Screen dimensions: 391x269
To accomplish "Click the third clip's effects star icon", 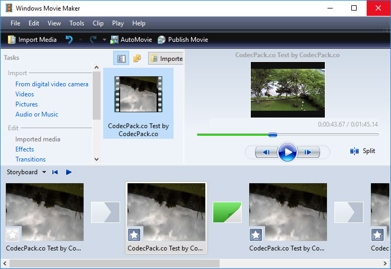I will click(x=256, y=235).
